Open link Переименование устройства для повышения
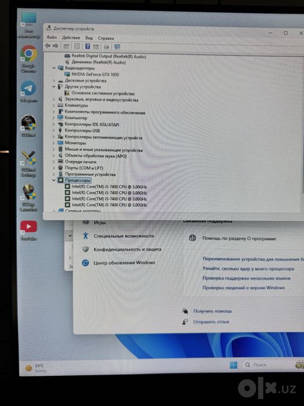This screenshot has width=304, height=406. [x=253, y=259]
